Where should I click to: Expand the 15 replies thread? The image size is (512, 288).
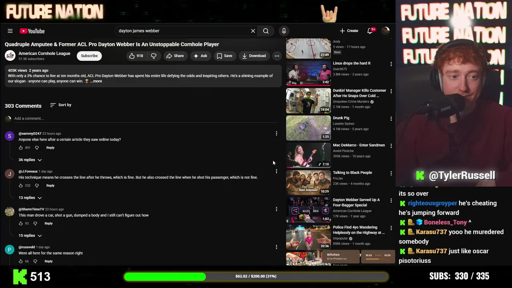click(x=30, y=236)
